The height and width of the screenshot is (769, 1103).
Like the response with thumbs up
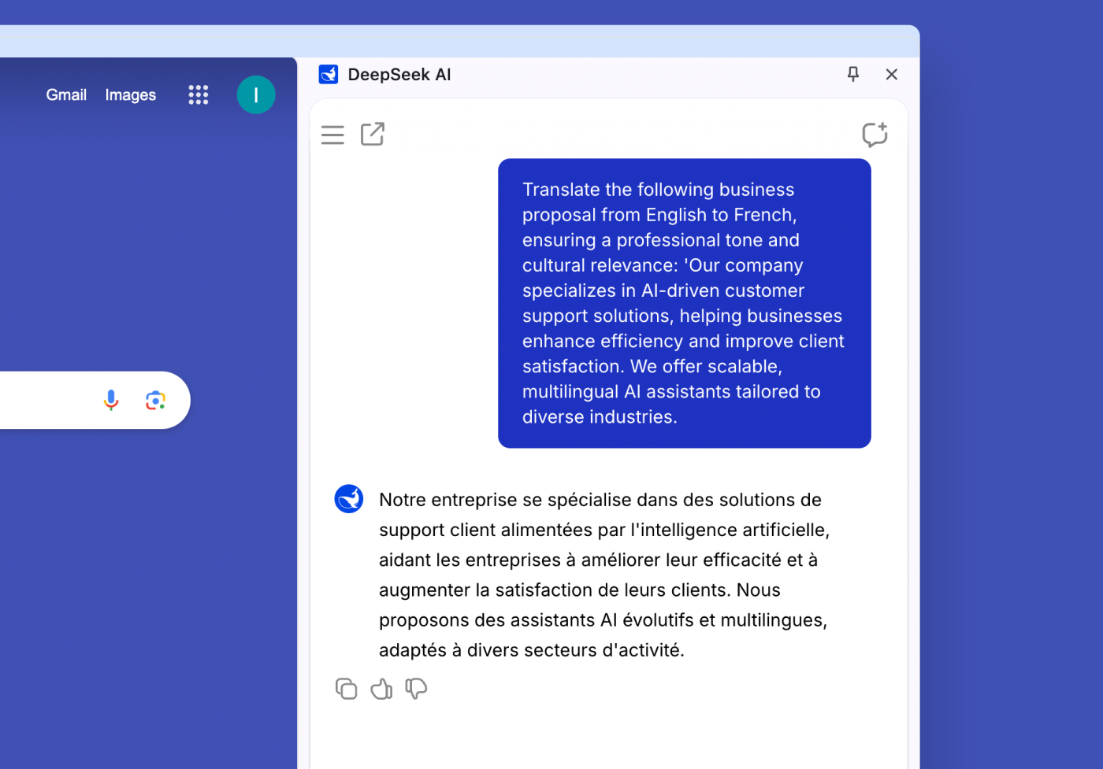[381, 689]
